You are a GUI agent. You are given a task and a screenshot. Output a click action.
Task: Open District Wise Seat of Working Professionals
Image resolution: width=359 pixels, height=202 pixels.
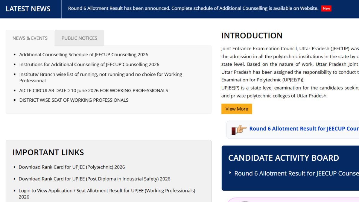pos(74,100)
